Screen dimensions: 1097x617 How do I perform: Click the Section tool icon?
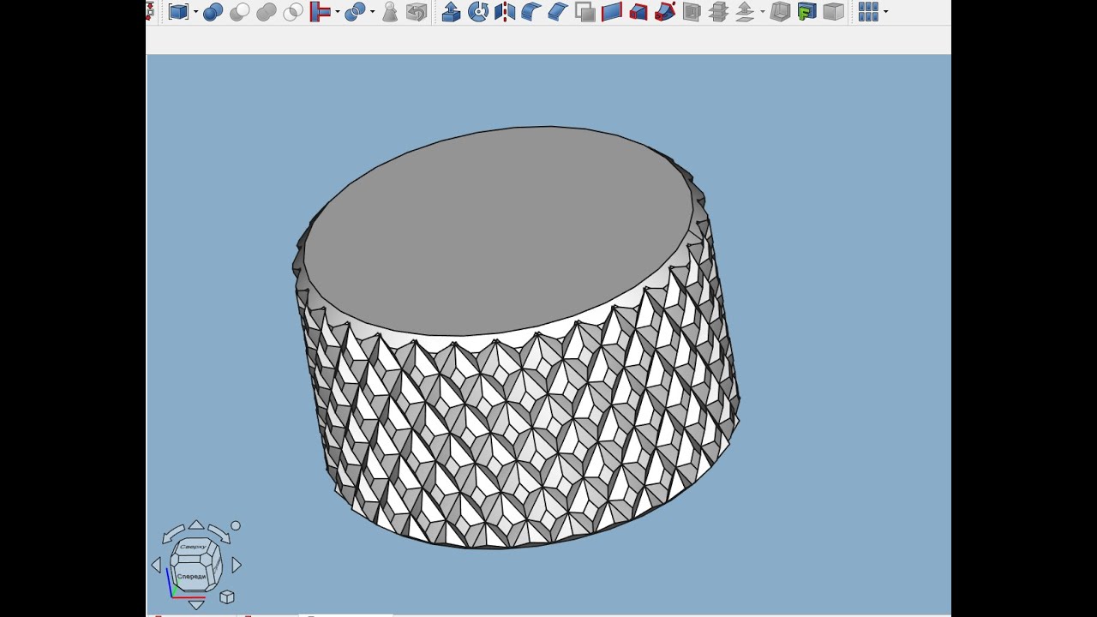click(692, 11)
